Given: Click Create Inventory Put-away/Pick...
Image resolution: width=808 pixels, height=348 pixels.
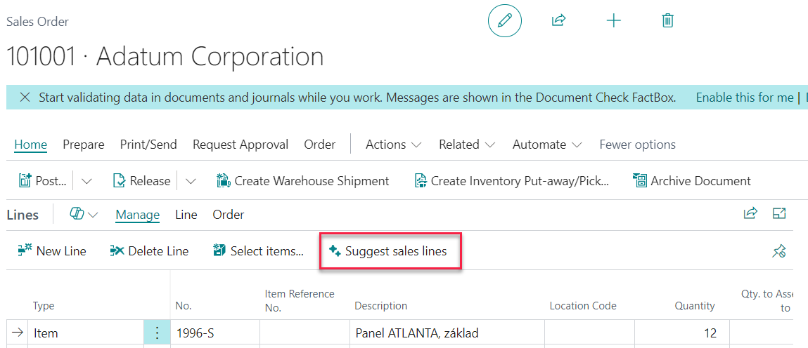Looking at the screenshot, I should (512, 181).
